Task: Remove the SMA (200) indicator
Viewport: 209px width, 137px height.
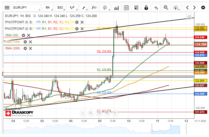Action: (30, 48)
